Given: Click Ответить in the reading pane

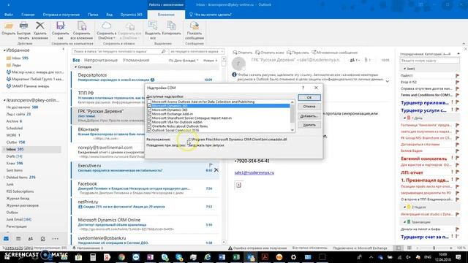Looking at the screenshot, I should (243, 53).
